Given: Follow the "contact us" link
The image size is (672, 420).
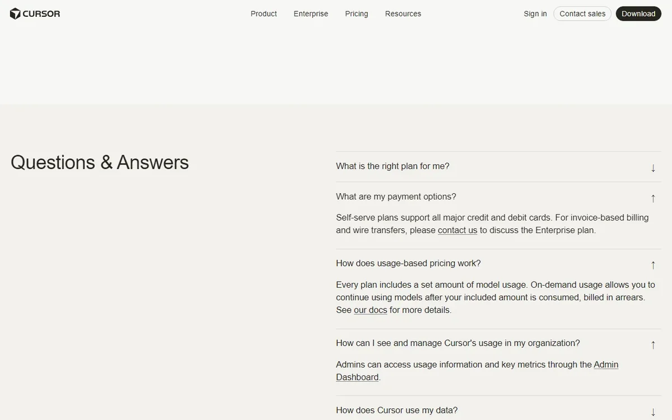Looking at the screenshot, I should tap(458, 230).
